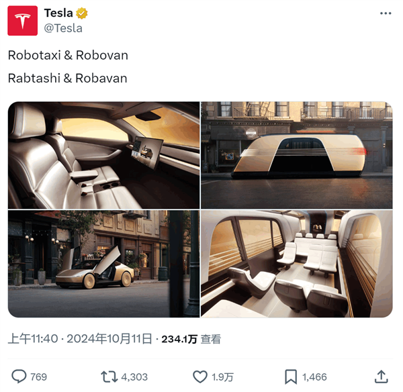Open the @Tesla handle link

coord(63,28)
